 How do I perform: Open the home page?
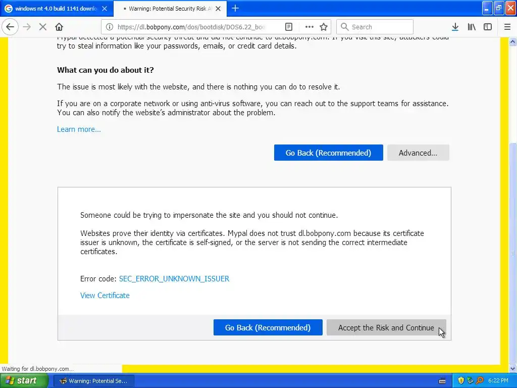[59, 27]
